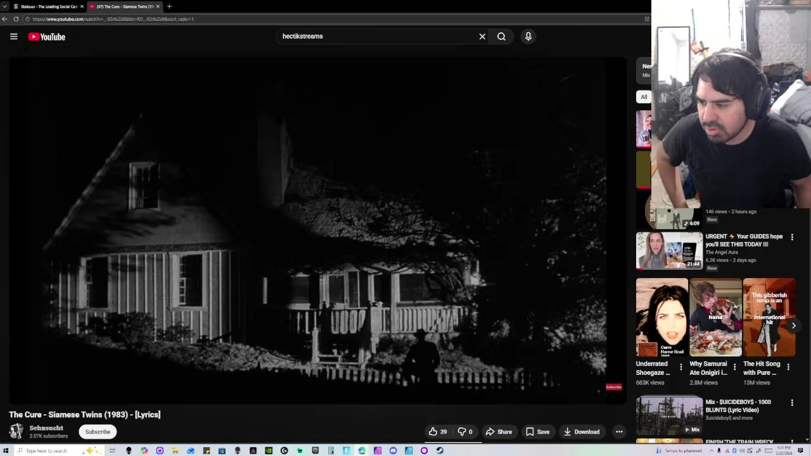This screenshot has width=811, height=456.
Task: Click the video player area to pause
Action: (317, 231)
